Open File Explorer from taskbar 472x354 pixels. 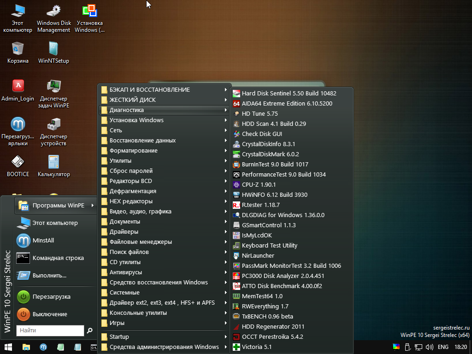point(26,348)
